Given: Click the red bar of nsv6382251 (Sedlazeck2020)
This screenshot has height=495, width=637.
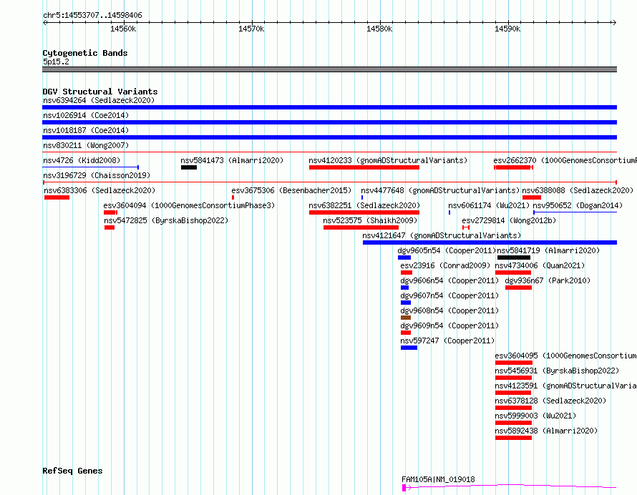Looking at the screenshot, I should tap(364, 212).
